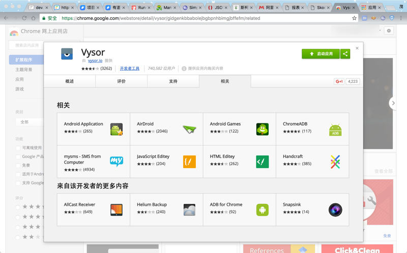407x253 pixels.
Task: Open the JavaScript Editey orange icon
Action: (189, 162)
